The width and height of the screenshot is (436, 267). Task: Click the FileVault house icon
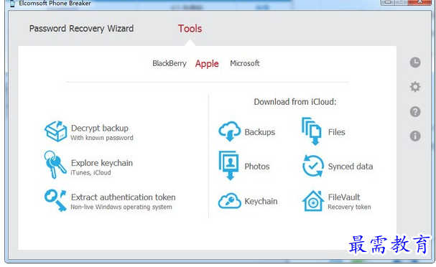pyautogui.click(x=313, y=201)
